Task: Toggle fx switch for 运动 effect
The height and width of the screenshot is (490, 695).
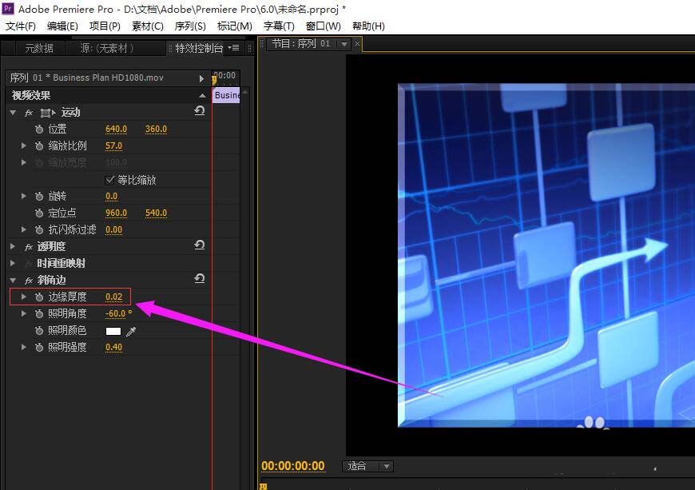Action: pos(29,113)
